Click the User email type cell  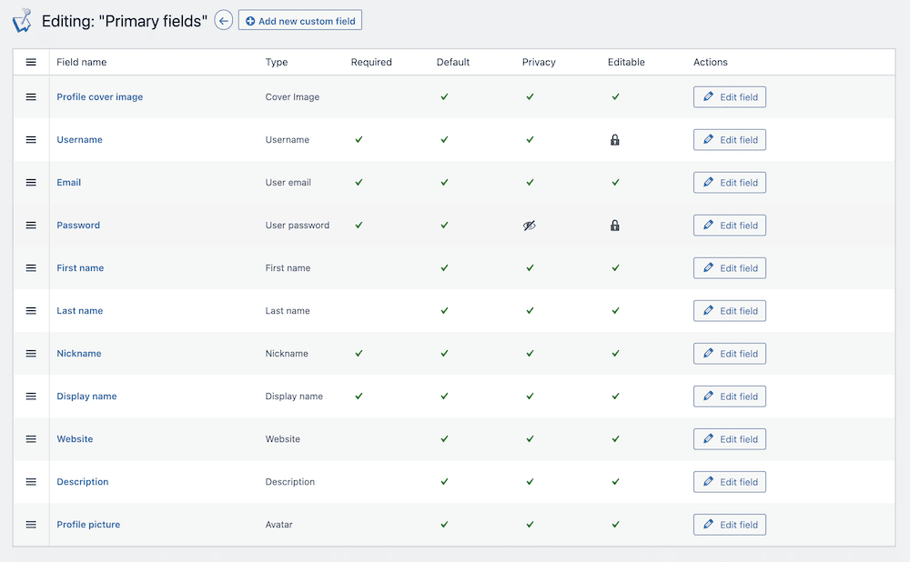tap(288, 182)
